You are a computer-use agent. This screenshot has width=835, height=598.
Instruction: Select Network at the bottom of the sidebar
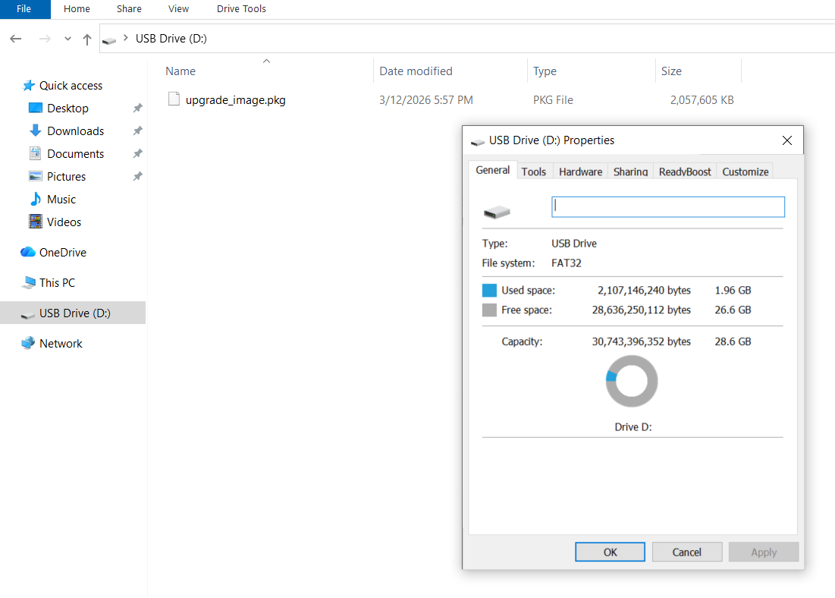61,343
